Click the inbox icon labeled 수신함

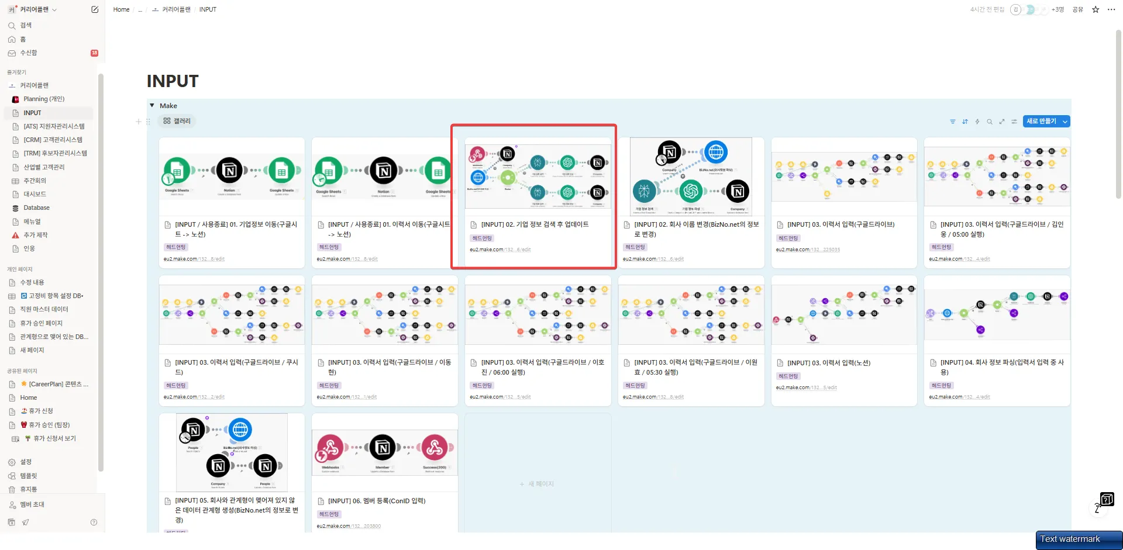pos(12,53)
